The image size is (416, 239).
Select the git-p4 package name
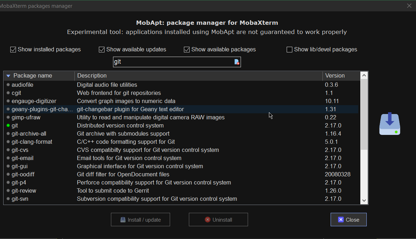19,183
